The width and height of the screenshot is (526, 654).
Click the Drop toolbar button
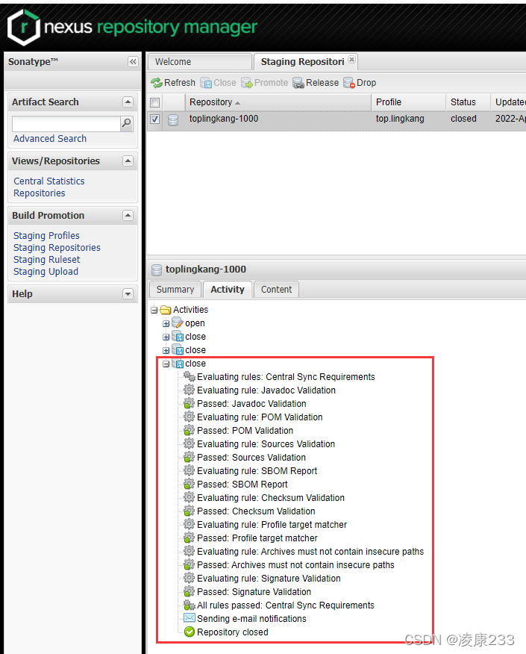(x=360, y=83)
